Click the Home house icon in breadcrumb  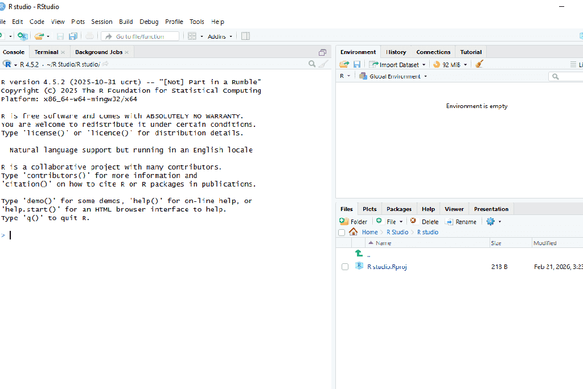coord(353,232)
